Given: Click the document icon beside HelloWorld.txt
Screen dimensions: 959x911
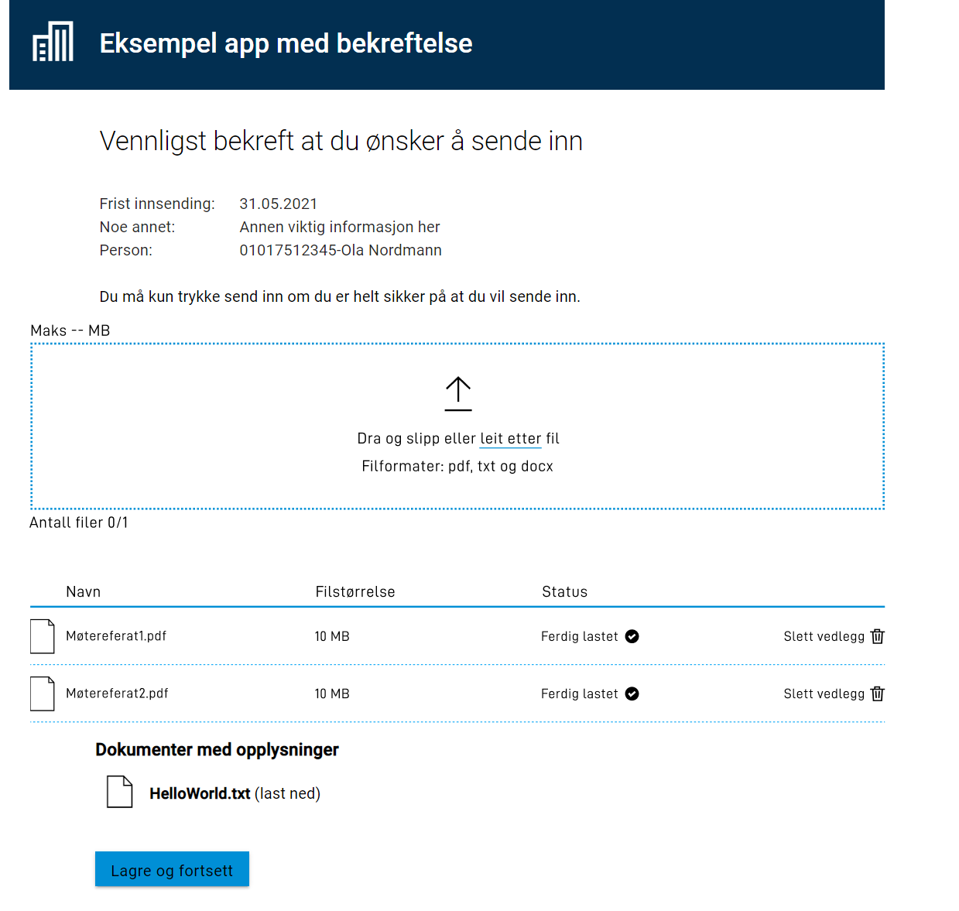Looking at the screenshot, I should (120, 792).
